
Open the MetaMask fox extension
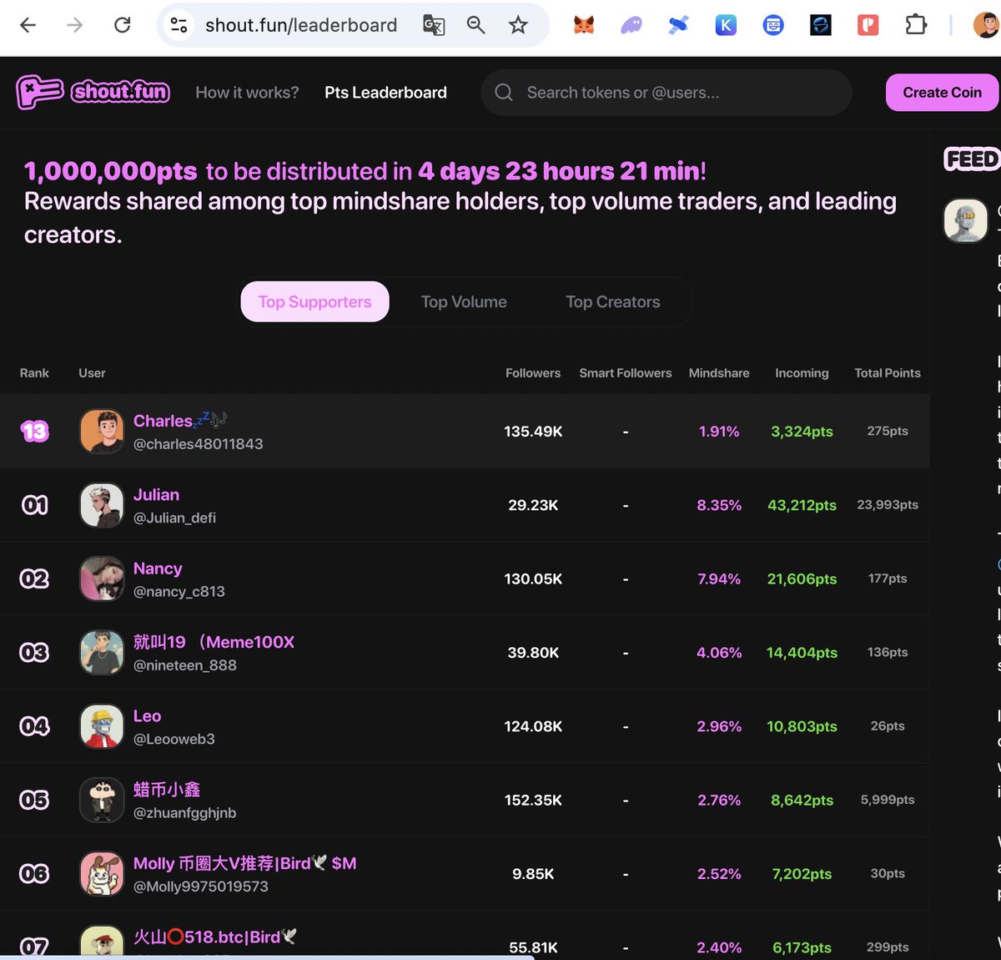(584, 25)
